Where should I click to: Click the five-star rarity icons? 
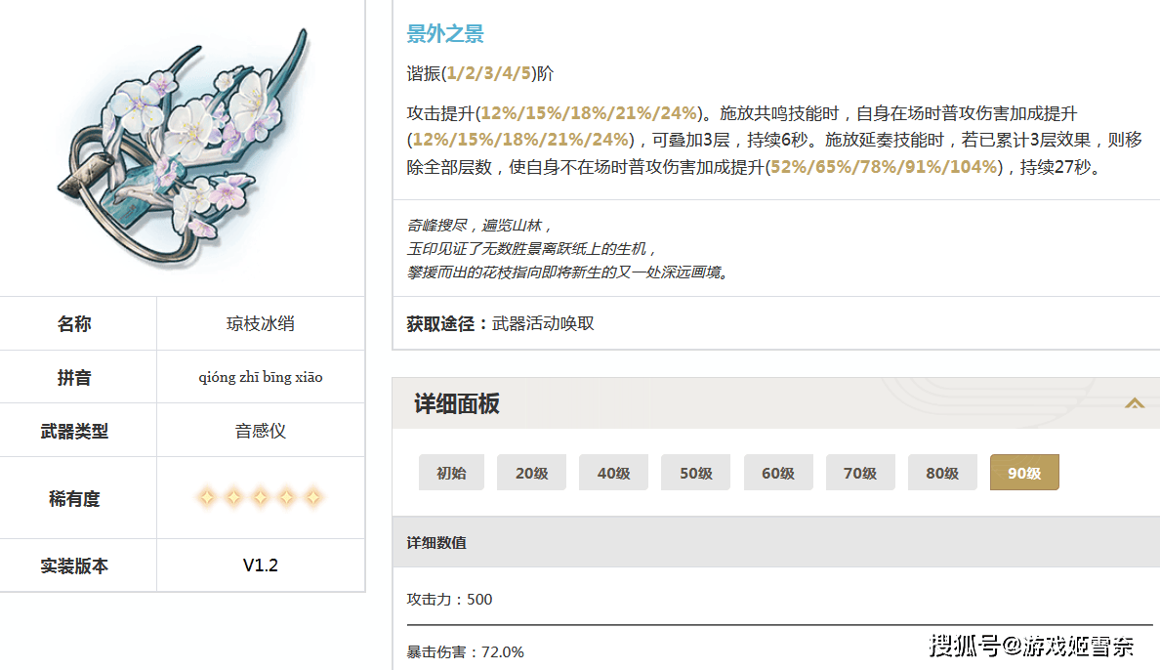[x=260, y=497]
